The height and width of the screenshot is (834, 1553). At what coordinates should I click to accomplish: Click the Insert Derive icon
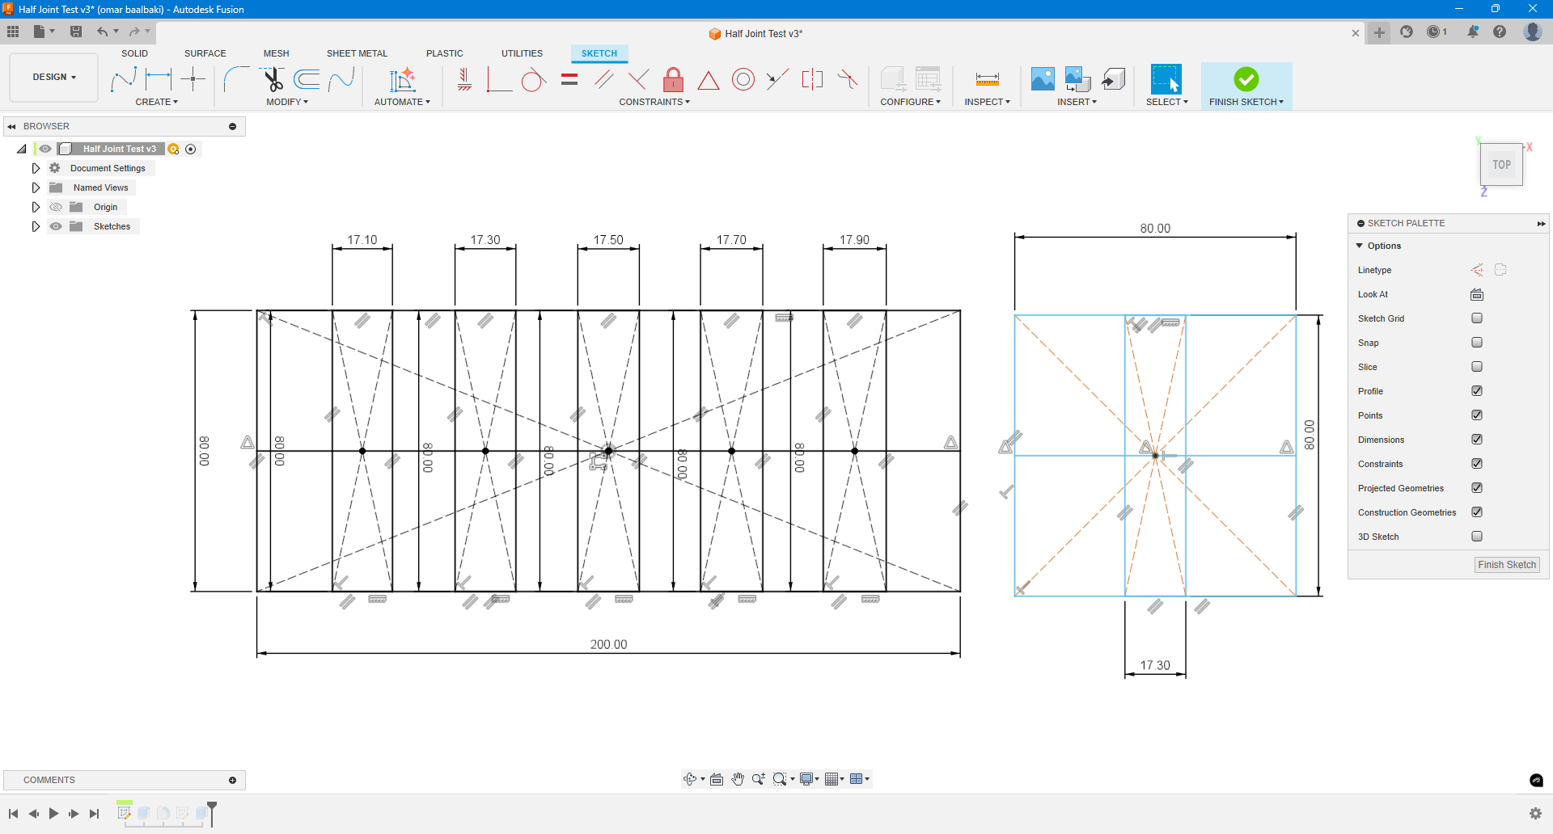click(1114, 79)
